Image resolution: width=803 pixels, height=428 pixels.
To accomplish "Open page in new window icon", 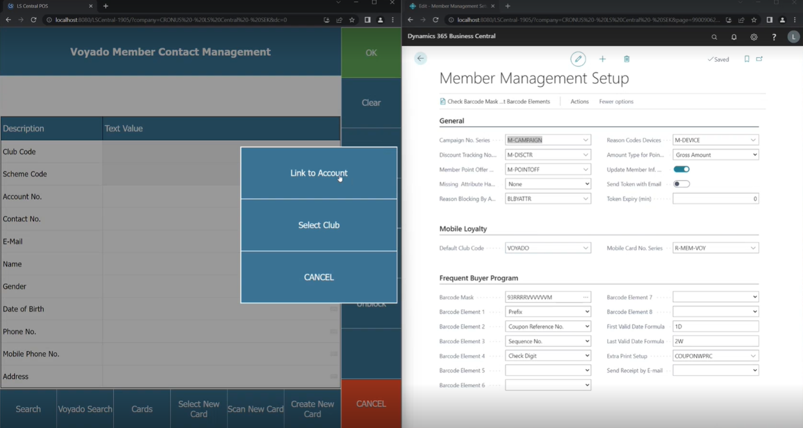I will pos(760,59).
